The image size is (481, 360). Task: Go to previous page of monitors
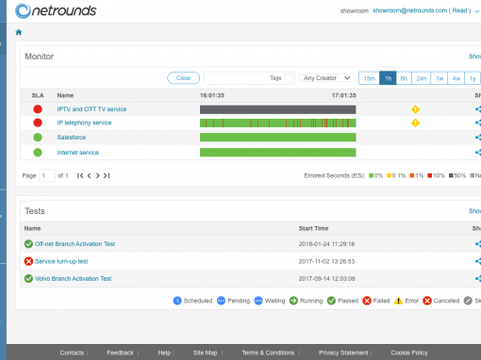click(x=90, y=175)
